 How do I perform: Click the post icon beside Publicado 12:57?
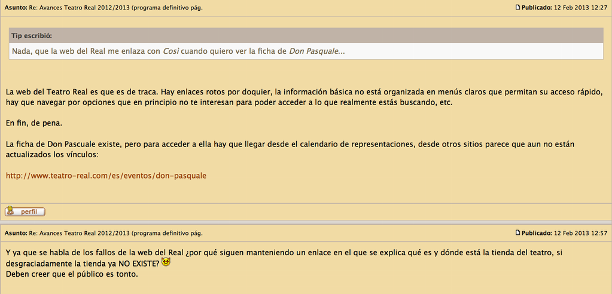(x=517, y=232)
